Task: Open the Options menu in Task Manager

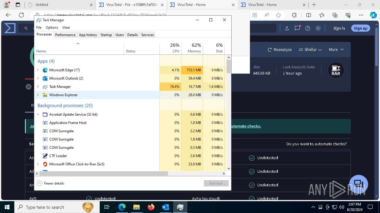Action: 52,28
